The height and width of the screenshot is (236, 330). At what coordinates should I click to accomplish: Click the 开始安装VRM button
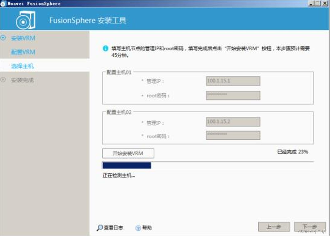tap(128, 153)
